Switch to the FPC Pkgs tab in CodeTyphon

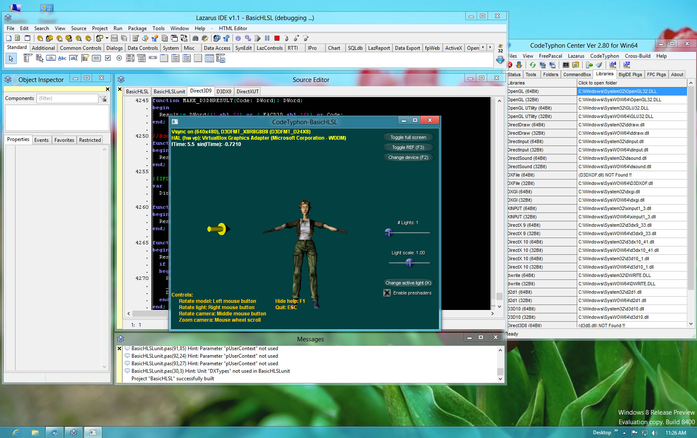[x=656, y=74]
